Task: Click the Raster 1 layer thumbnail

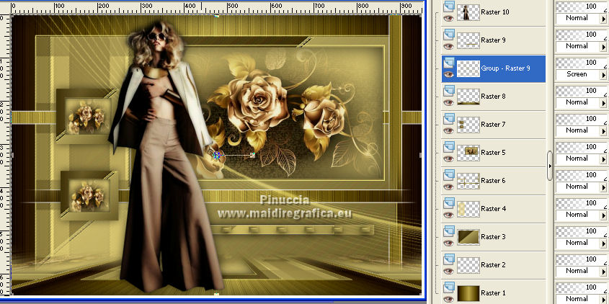Action: 468,292
